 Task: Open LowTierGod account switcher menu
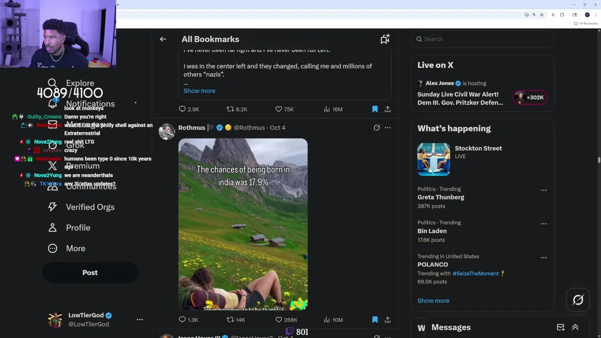[139, 319]
